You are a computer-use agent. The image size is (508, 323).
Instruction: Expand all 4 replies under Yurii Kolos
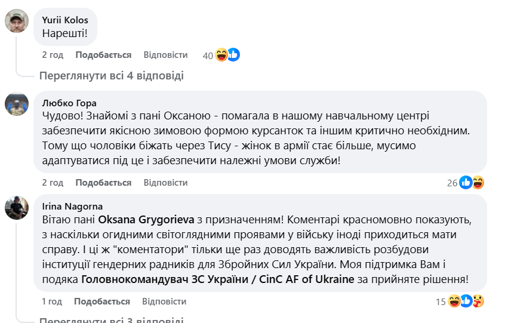[111, 76]
